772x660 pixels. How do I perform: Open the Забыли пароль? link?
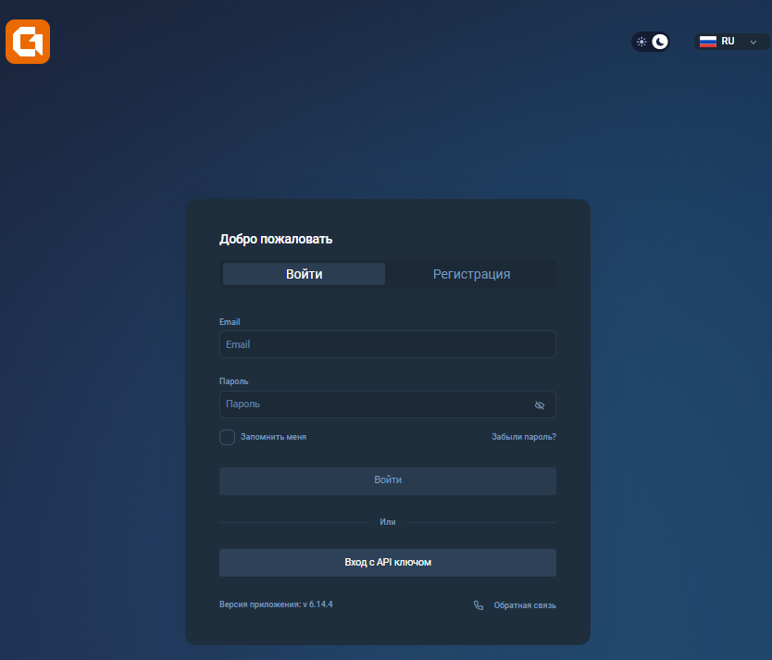coord(523,437)
